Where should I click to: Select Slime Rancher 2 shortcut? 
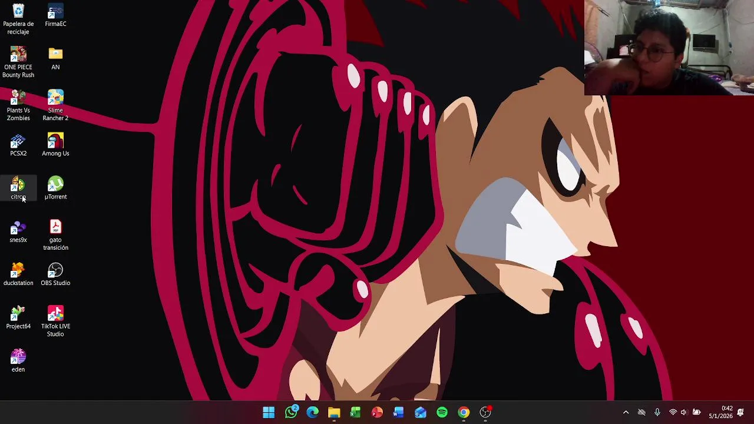55,105
